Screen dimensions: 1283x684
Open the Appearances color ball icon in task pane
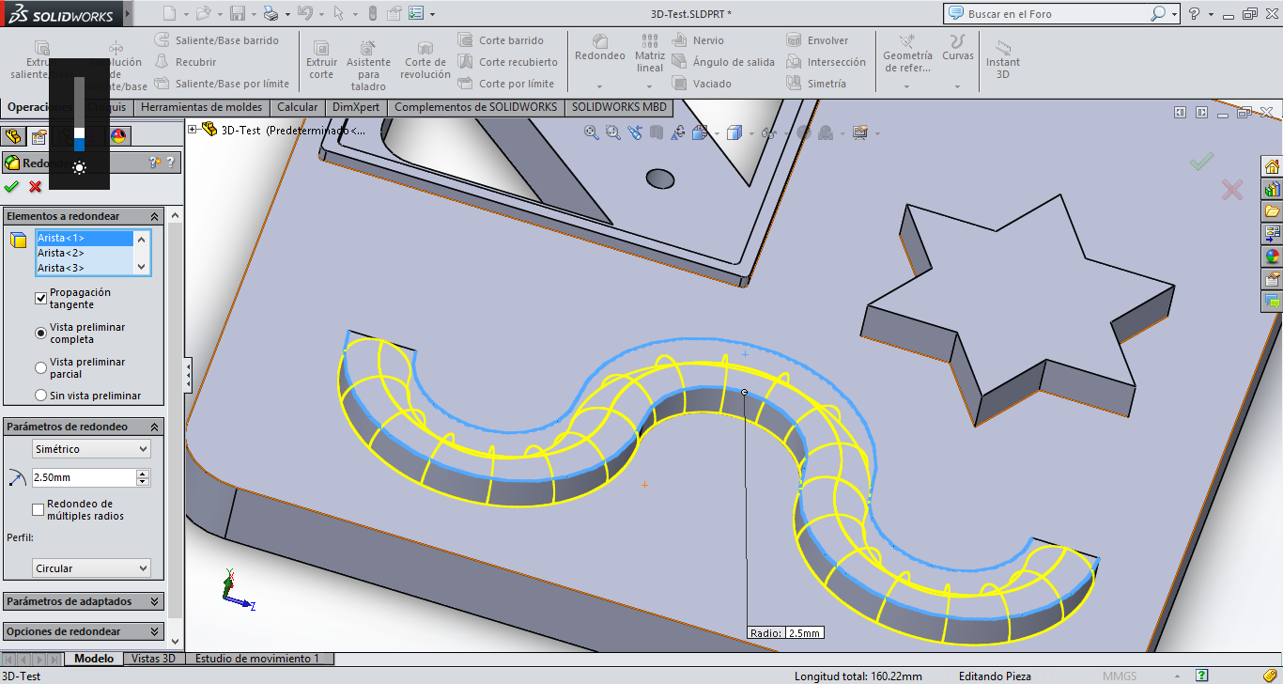pos(1273,256)
